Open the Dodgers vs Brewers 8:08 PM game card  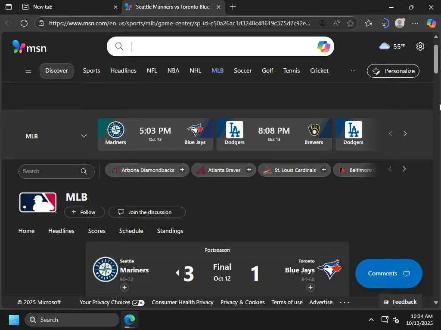coord(274,134)
